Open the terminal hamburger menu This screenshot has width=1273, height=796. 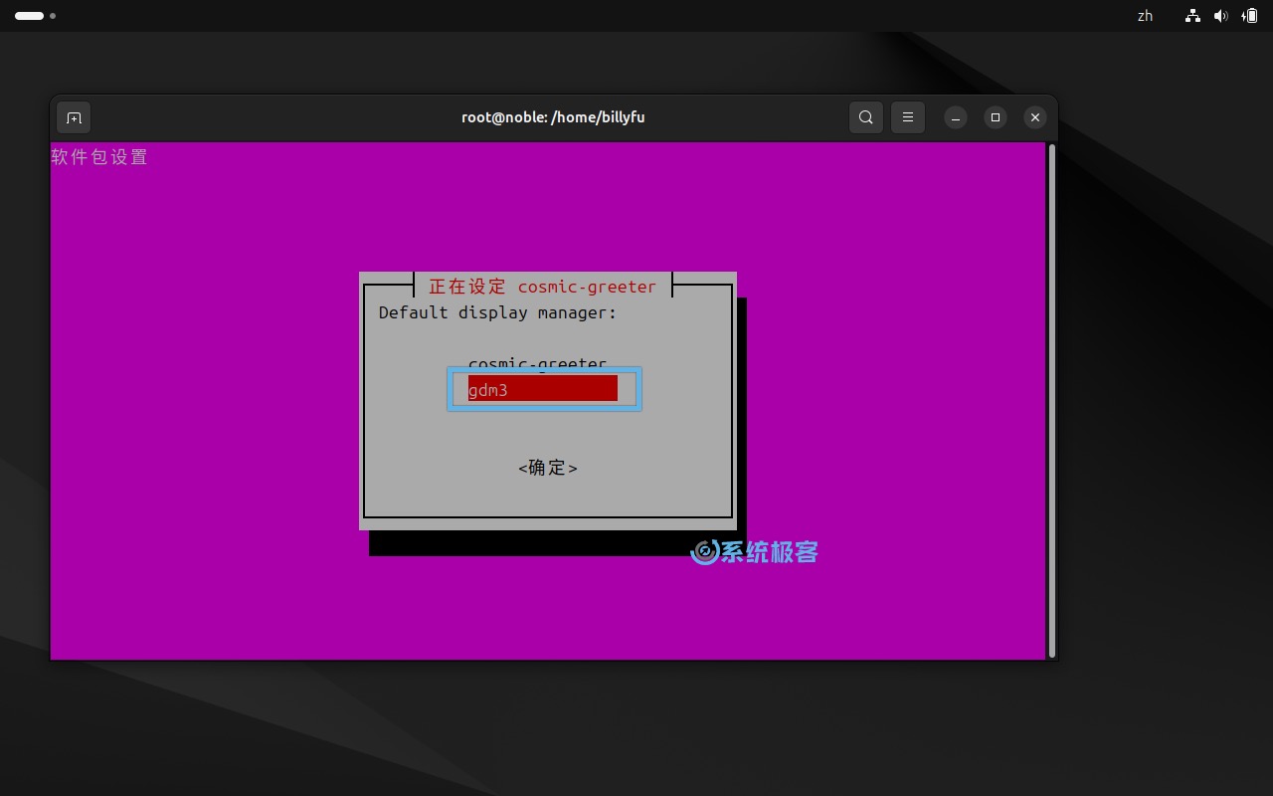click(907, 117)
